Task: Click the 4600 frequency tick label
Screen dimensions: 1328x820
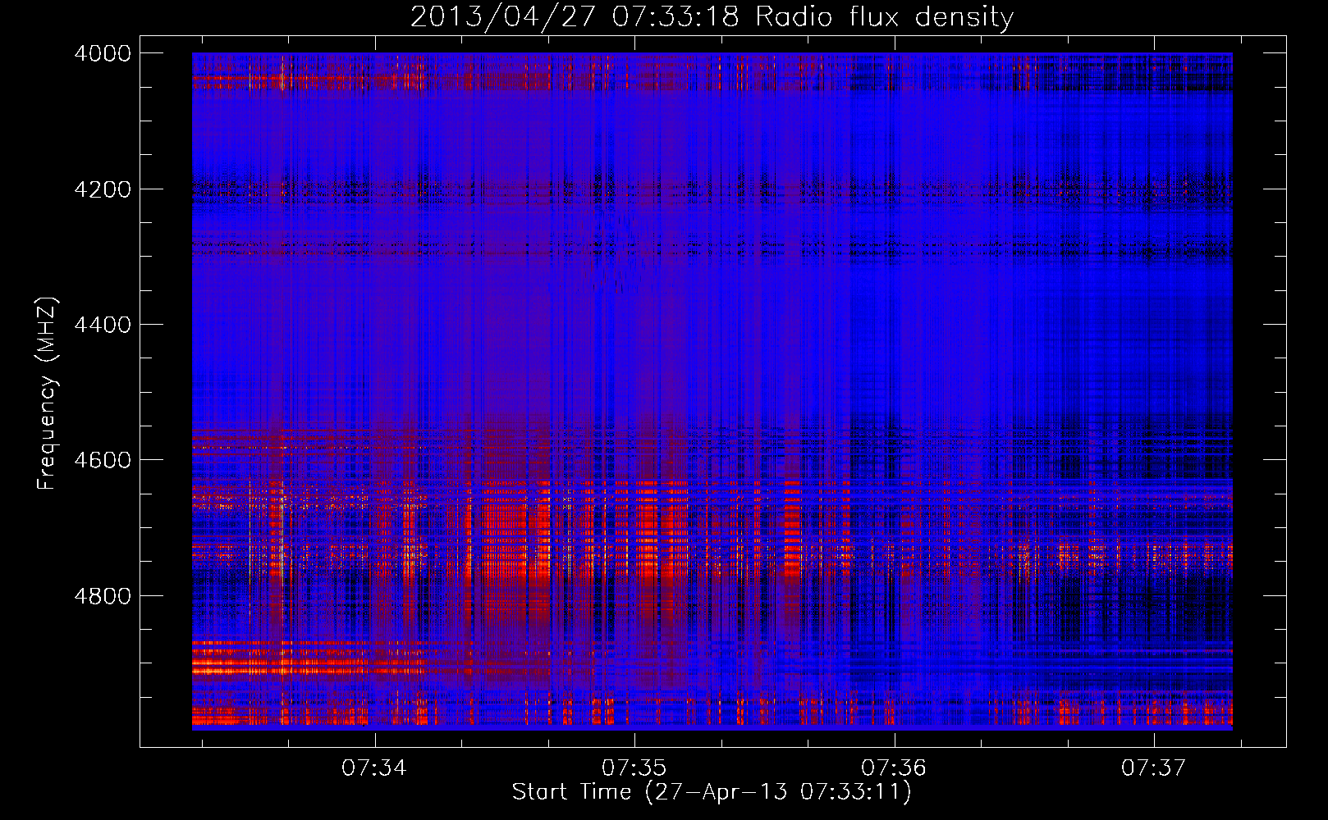Action: tap(103, 460)
